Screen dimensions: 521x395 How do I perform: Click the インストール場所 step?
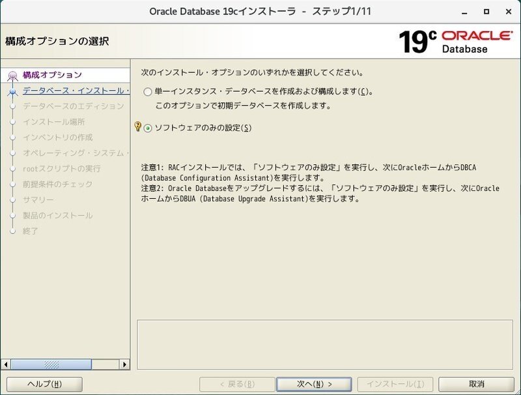coord(54,122)
